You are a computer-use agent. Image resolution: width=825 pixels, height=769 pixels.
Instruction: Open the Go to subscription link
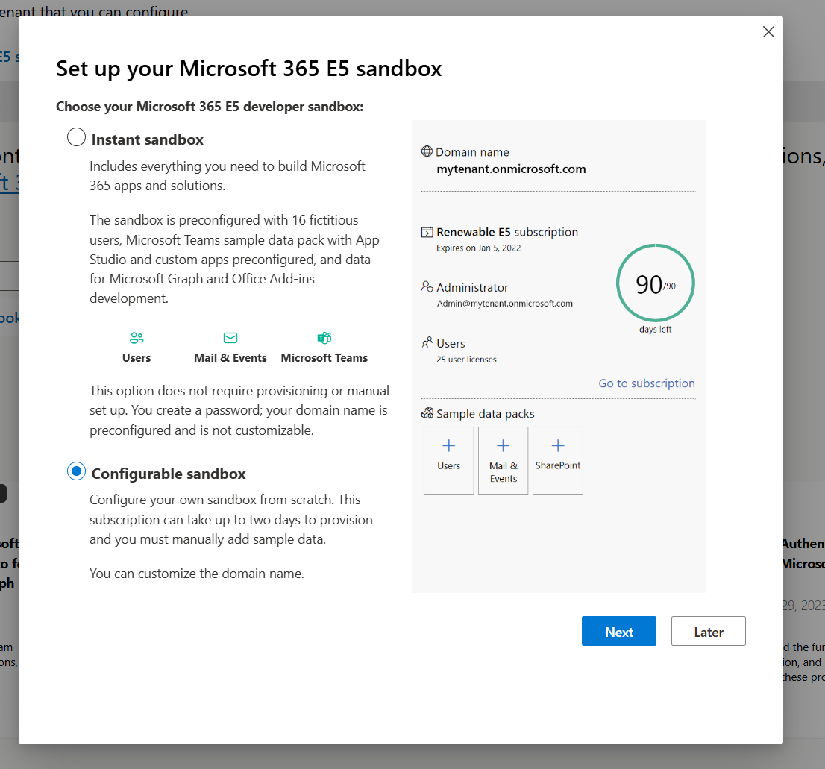tap(646, 383)
